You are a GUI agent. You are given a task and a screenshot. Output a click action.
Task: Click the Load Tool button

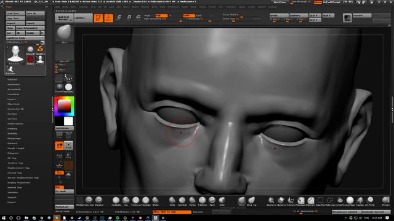click(15, 14)
